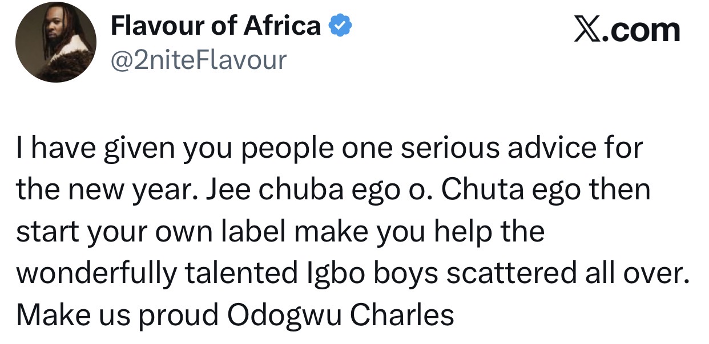Click the blue verified badge
This screenshot has height=344, width=709.
pos(341,27)
